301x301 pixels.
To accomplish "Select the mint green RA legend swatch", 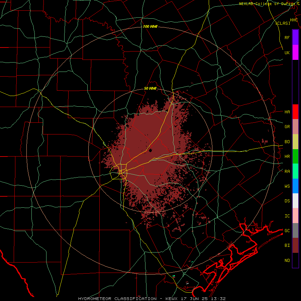I will pos(295,171).
